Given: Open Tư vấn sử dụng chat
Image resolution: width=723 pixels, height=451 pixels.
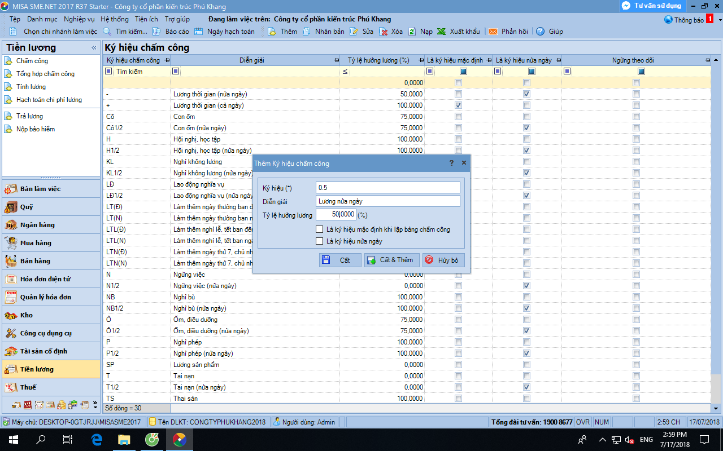Looking at the screenshot, I should click(652, 6).
